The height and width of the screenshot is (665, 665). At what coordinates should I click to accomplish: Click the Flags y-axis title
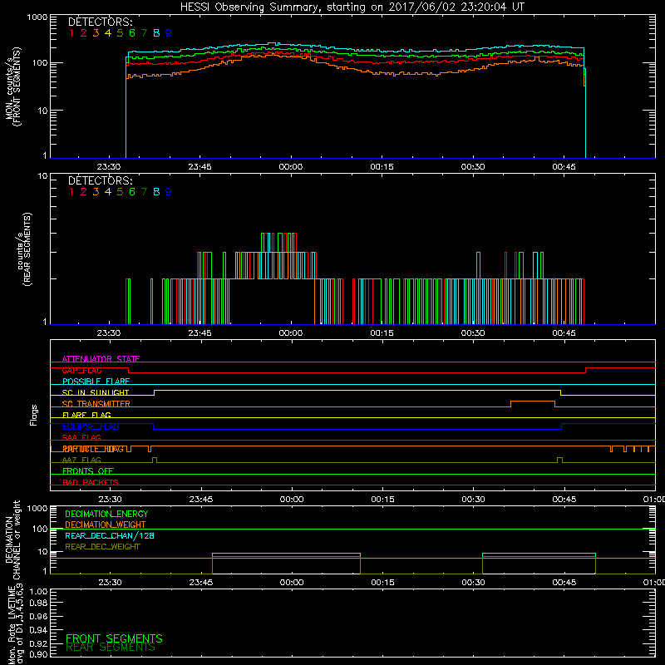click(34, 415)
